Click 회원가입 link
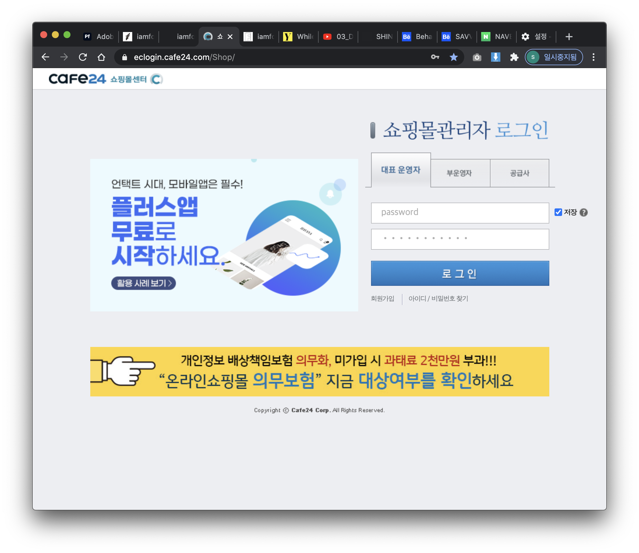The height and width of the screenshot is (553, 639). [382, 298]
